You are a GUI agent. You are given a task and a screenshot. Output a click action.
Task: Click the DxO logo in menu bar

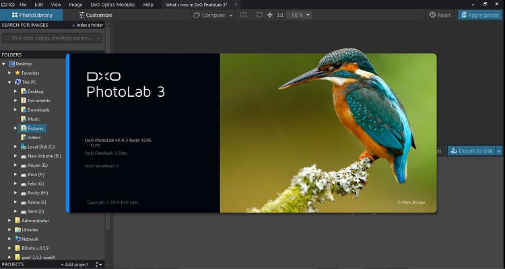[x=8, y=5]
